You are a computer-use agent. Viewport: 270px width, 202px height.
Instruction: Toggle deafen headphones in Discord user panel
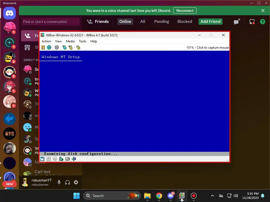pos(67,182)
